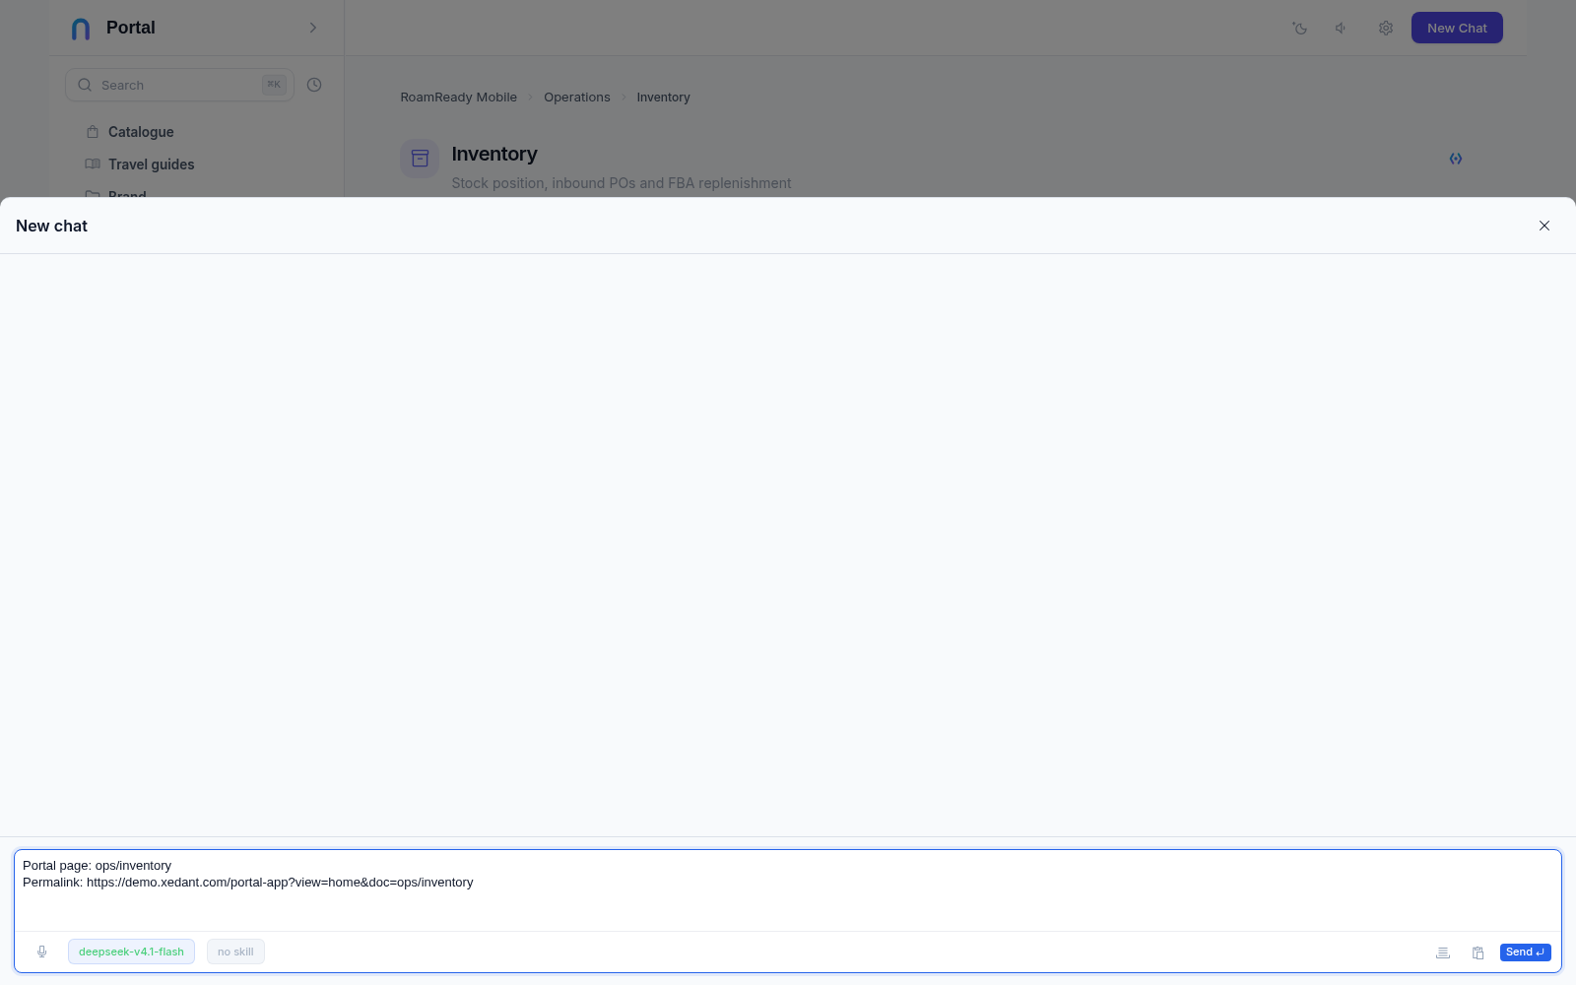Click the sidebar Search field
1576x985 pixels.
pos(179,85)
